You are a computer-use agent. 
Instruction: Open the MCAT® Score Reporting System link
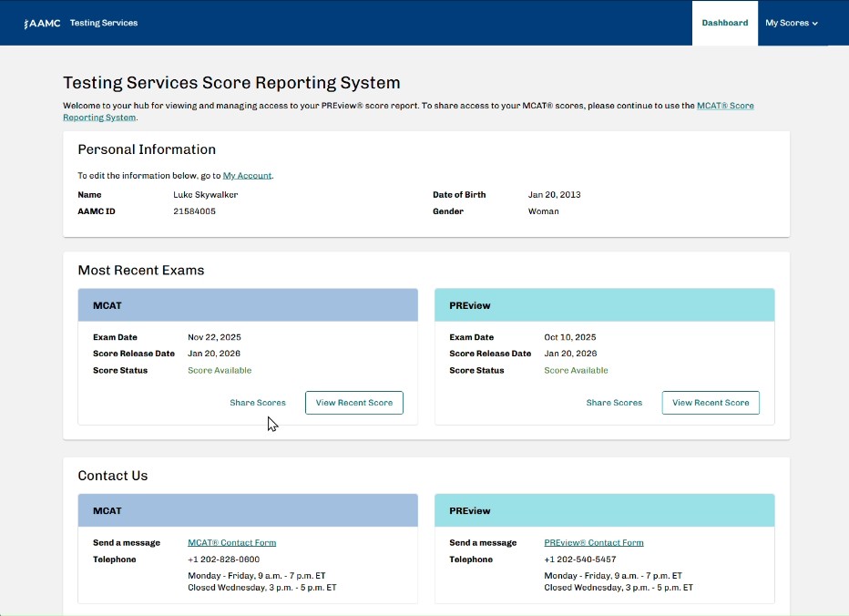pyautogui.click(x=726, y=105)
